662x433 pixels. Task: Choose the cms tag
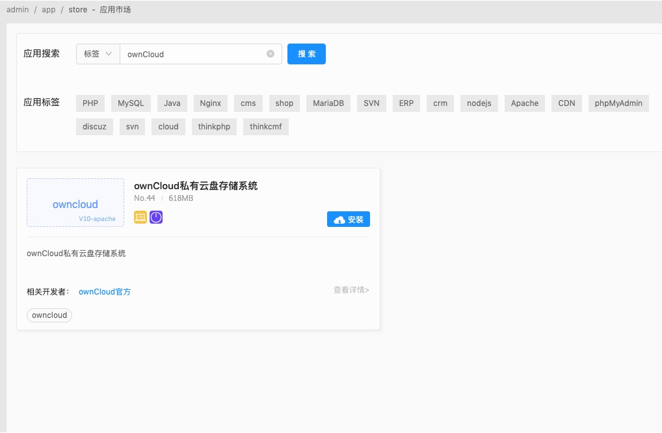[x=248, y=103]
